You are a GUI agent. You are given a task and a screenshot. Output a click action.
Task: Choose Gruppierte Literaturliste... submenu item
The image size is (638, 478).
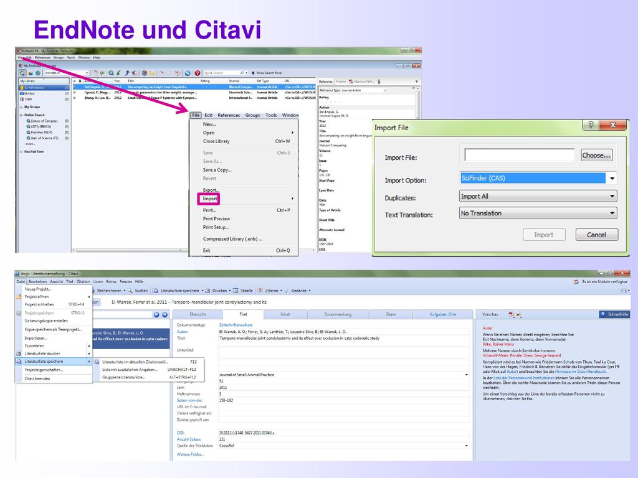click(x=124, y=377)
